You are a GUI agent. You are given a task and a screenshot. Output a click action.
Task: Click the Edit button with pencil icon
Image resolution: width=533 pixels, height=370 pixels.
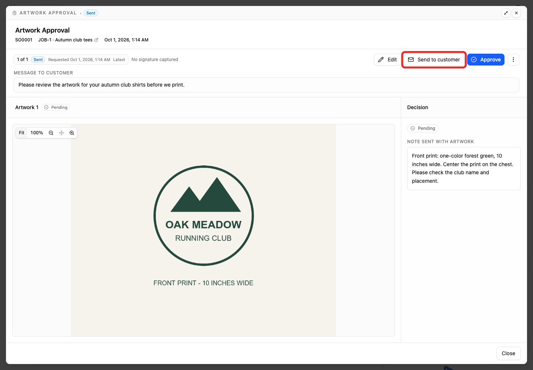(387, 60)
